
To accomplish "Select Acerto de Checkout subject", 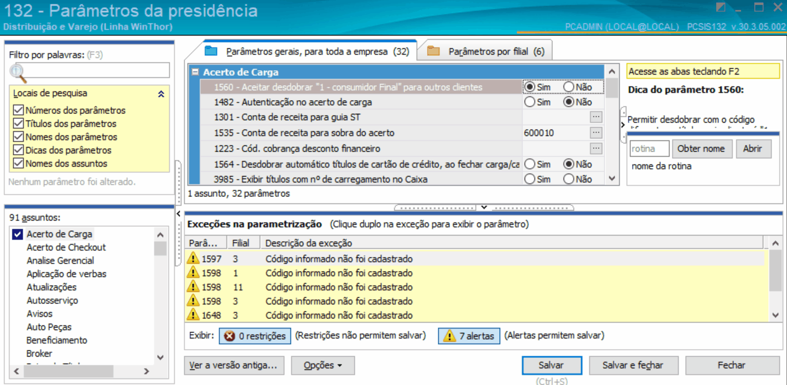I will [x=66, y=247].
